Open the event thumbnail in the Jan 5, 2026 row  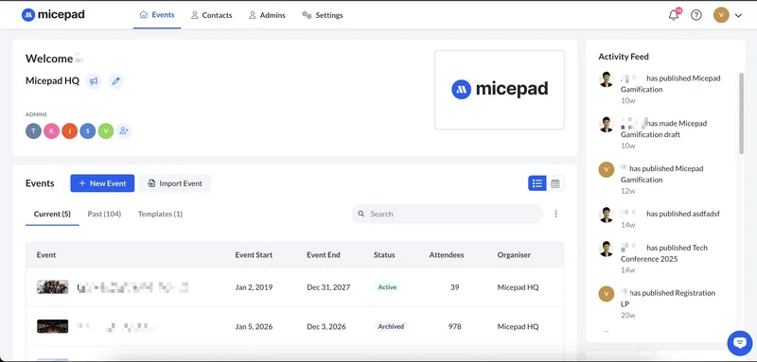[53, 326]
